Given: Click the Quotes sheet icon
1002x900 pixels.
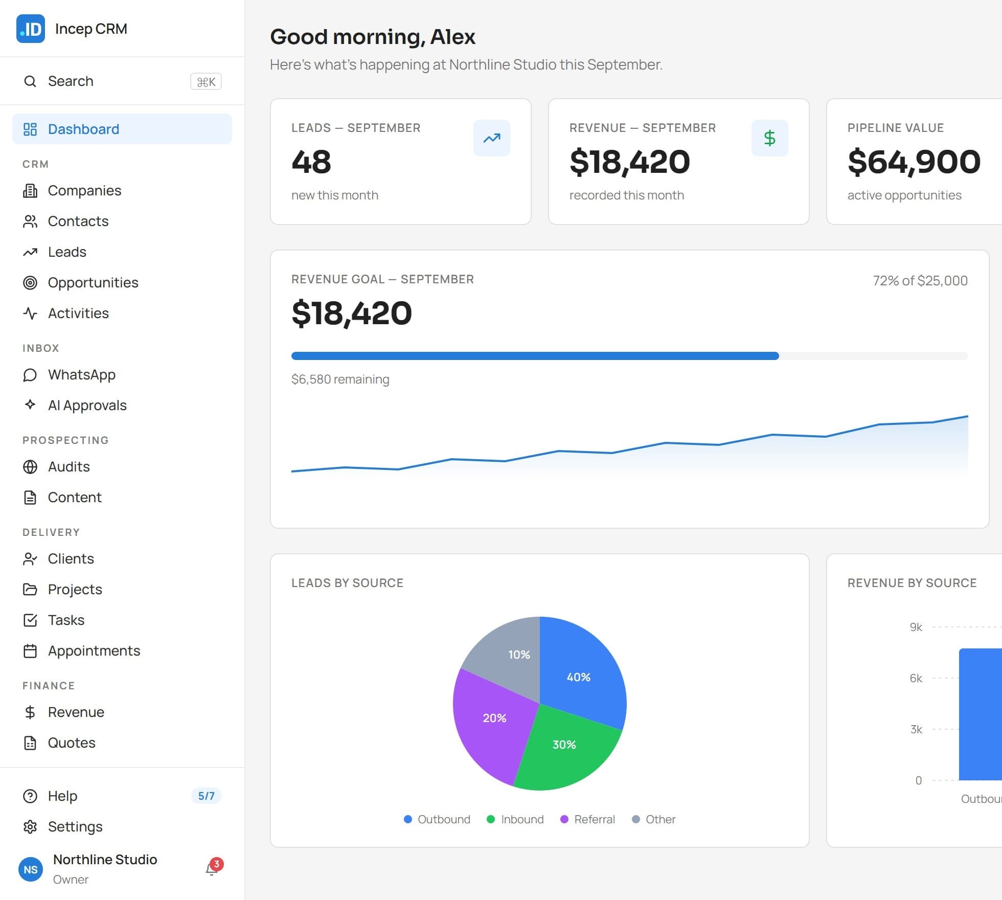Looking at the screenshot, I should point(30,743).
